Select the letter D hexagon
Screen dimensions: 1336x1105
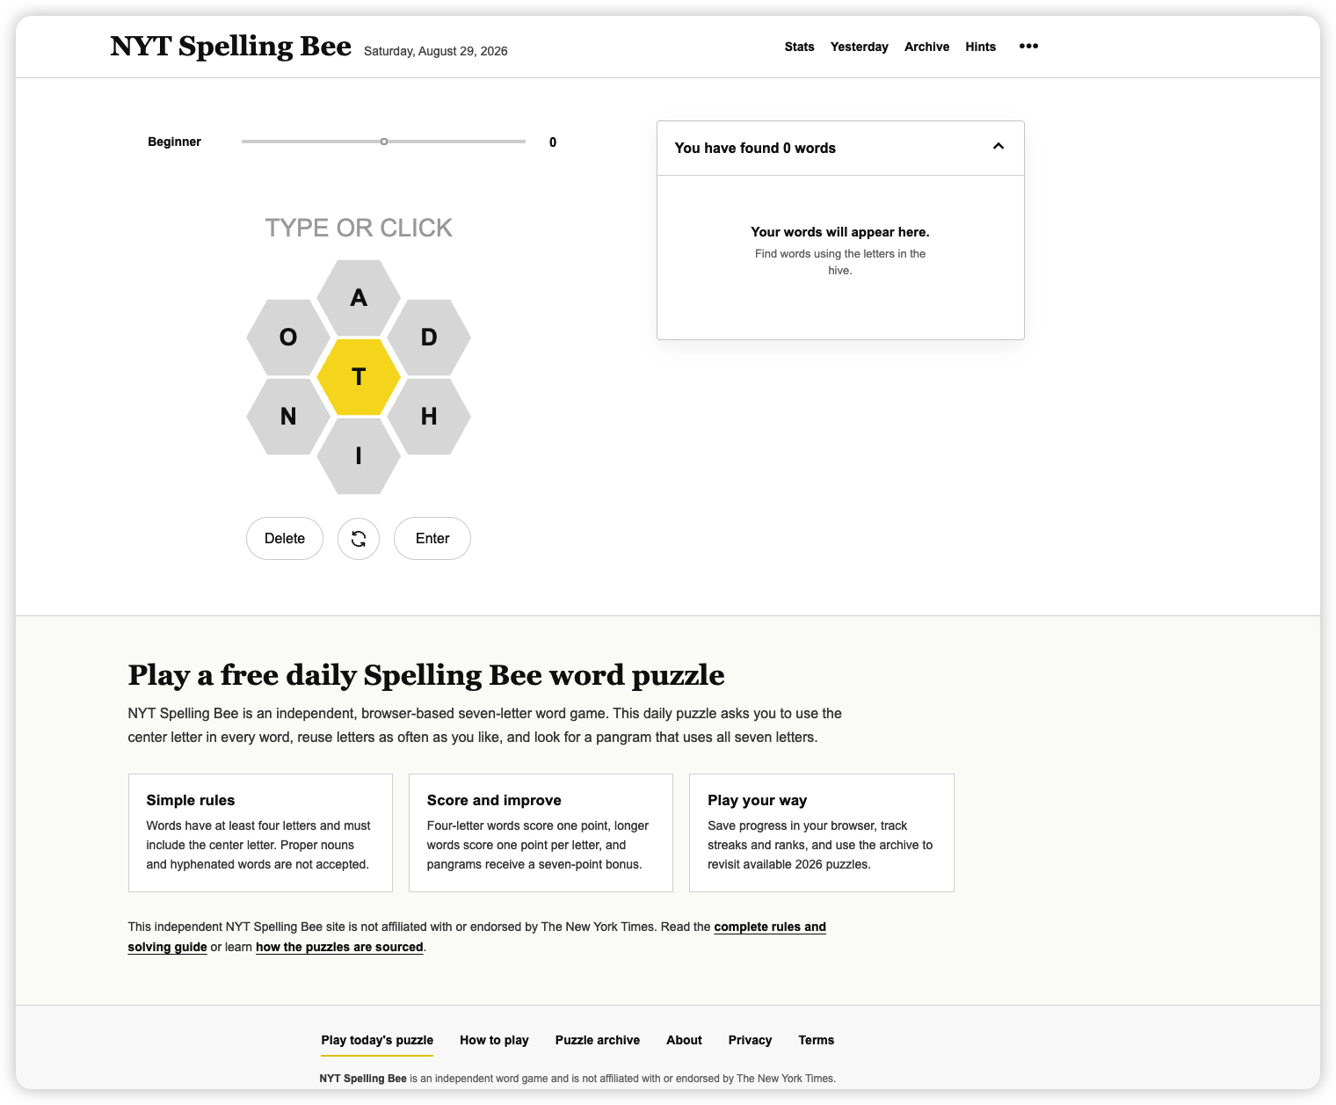[x=429, y=338]
